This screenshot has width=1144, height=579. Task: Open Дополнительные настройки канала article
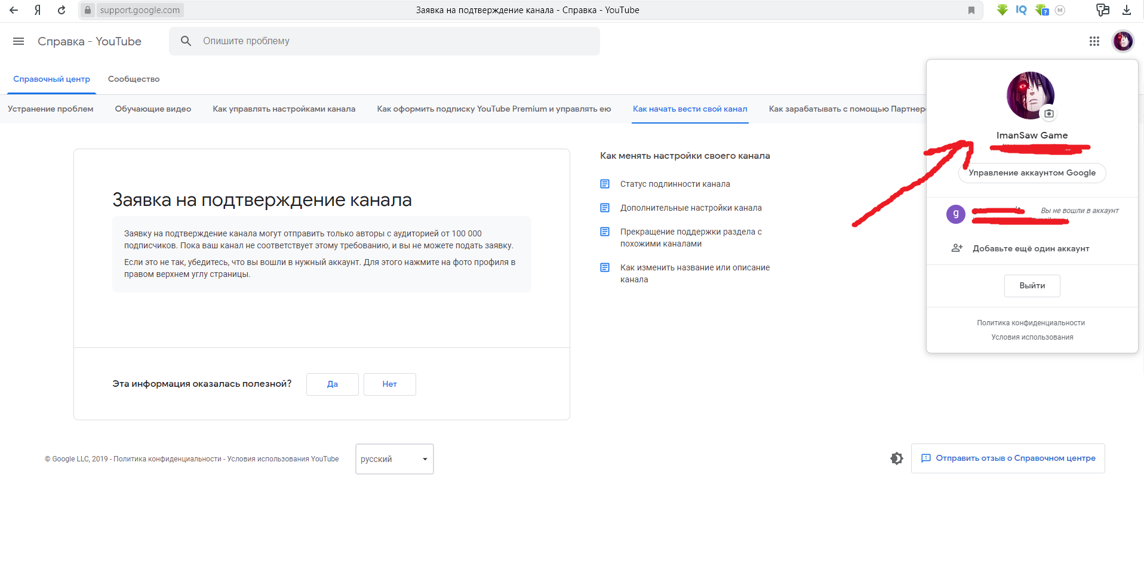pyautogui.click(x=691, y=208)
